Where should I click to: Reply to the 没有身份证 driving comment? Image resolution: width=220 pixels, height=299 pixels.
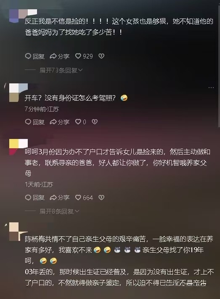(34, 122)
